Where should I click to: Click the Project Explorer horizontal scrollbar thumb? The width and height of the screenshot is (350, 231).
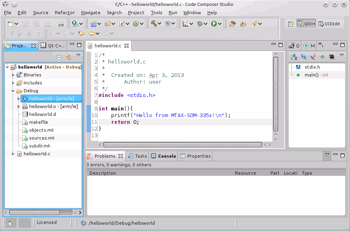34,212
